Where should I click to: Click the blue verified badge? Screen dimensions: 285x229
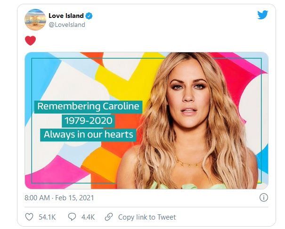(89, 16)
